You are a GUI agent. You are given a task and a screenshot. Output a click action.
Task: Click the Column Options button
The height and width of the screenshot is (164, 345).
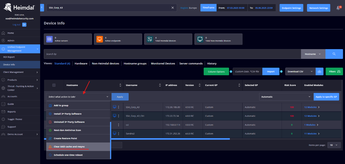pos(216,72)
